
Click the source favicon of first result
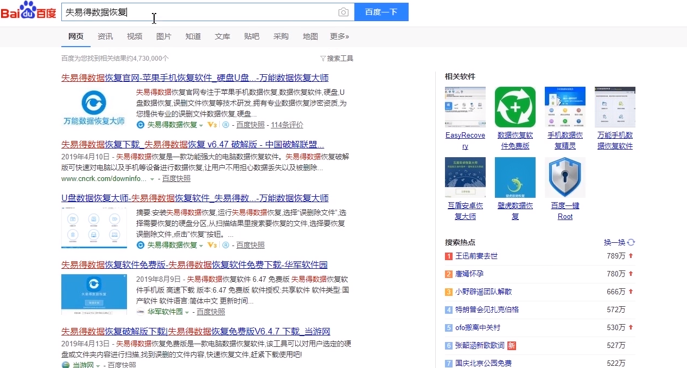pos(141,125)
